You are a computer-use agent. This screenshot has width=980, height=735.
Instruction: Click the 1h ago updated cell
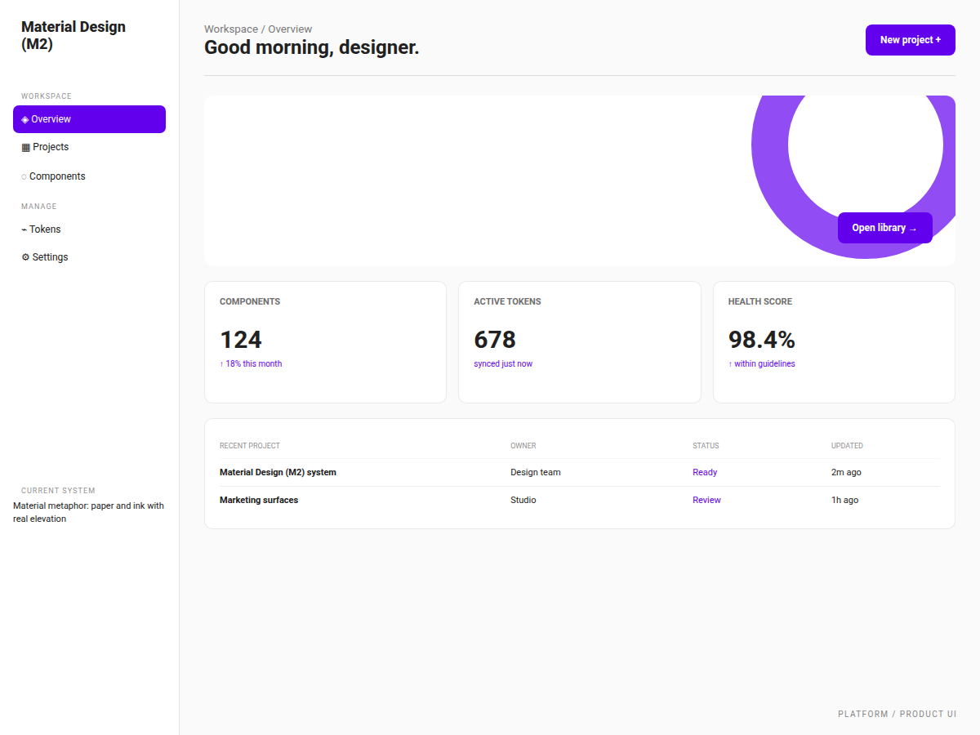tap(844, 500)
